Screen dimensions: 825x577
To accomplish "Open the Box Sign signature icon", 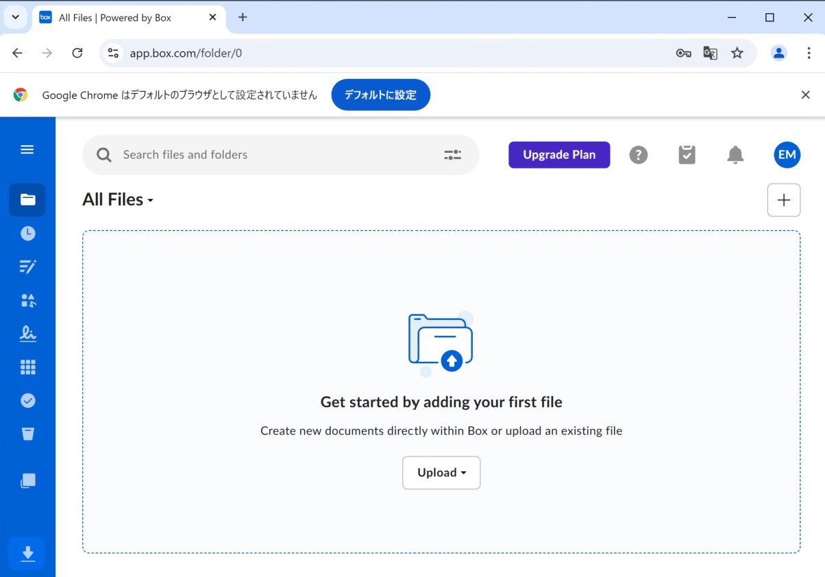I will [x=27, y=334].
